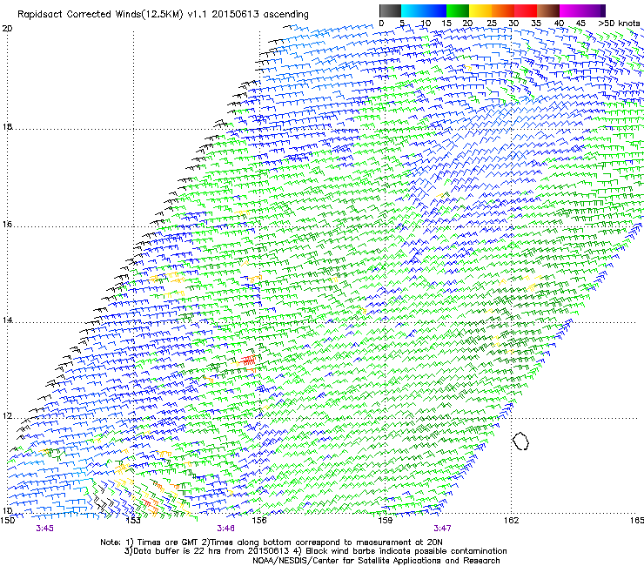This screenshot has height=566, width=644.
Task: Click the '>50 knots' legend label
Action: tap(619, 24)
